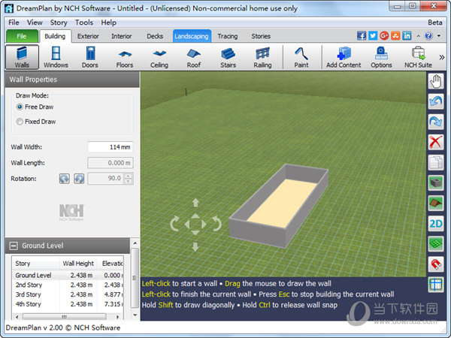The width and height of the screenshot is (451, 338).
Task: Switch to the Decks tab
Action: click(155, 36)
